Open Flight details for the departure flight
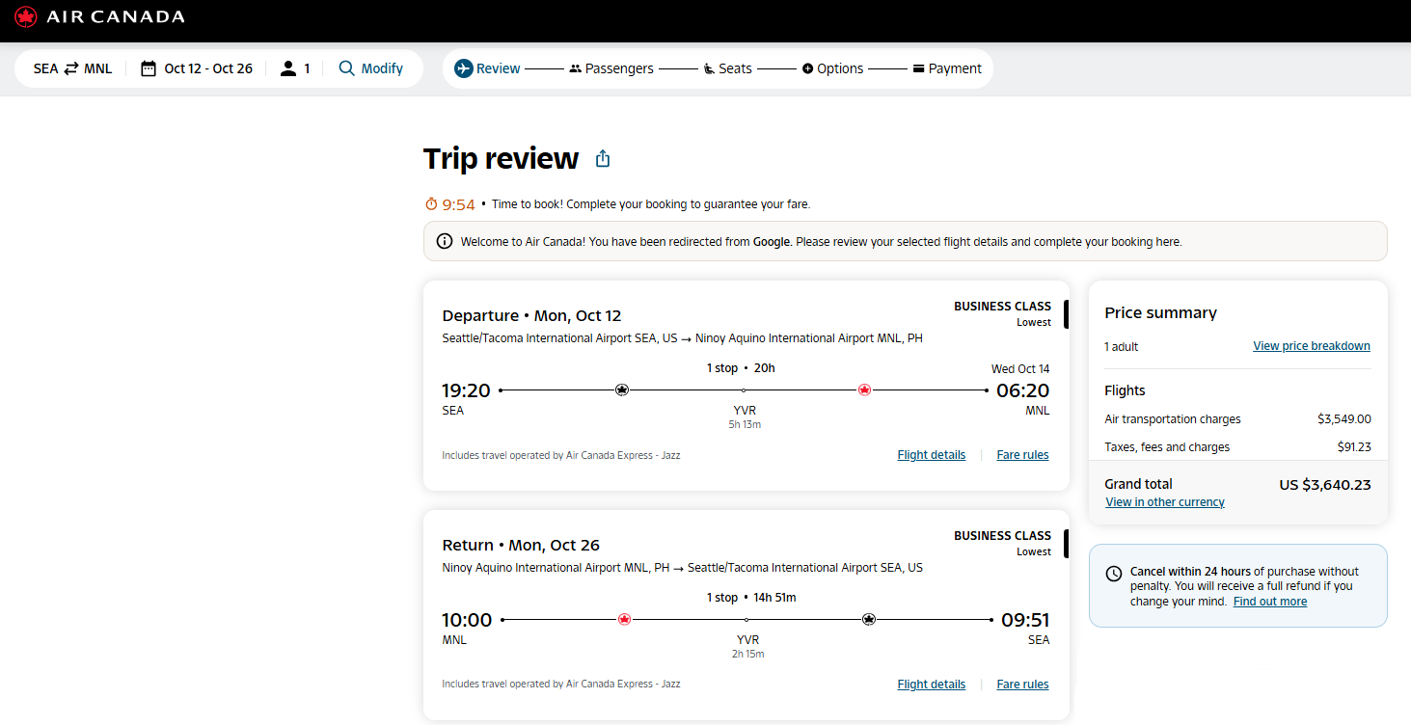1411x725 pixels. [x=932, y=455]
